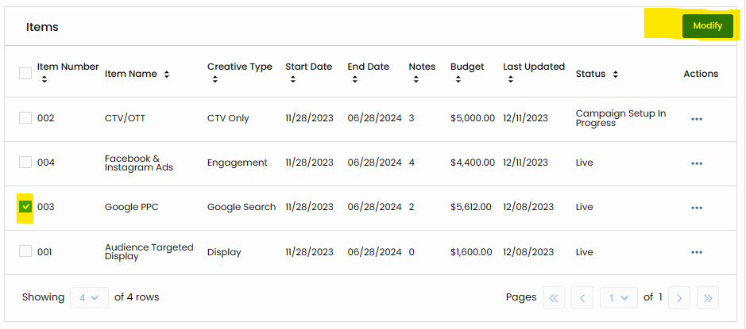Go to the next page arrow
The image size is (746, 329).
tap(679, 297)
